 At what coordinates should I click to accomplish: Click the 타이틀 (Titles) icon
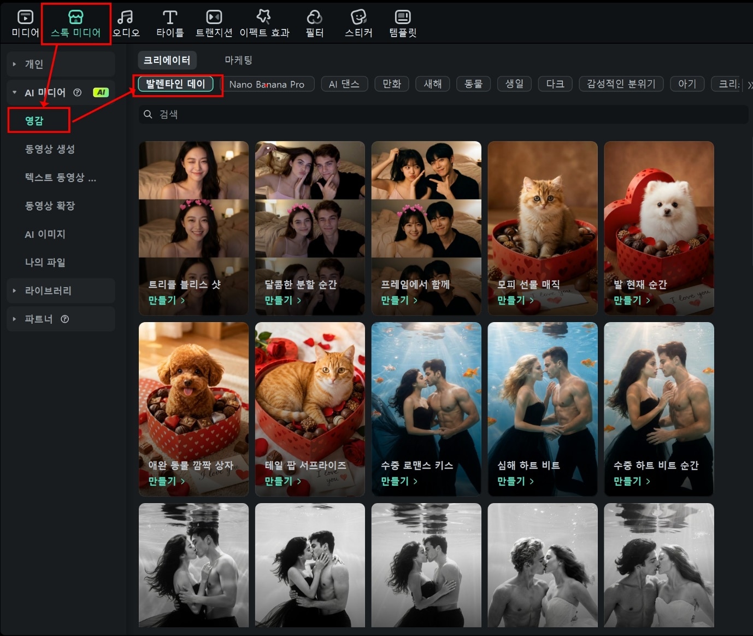169,22
